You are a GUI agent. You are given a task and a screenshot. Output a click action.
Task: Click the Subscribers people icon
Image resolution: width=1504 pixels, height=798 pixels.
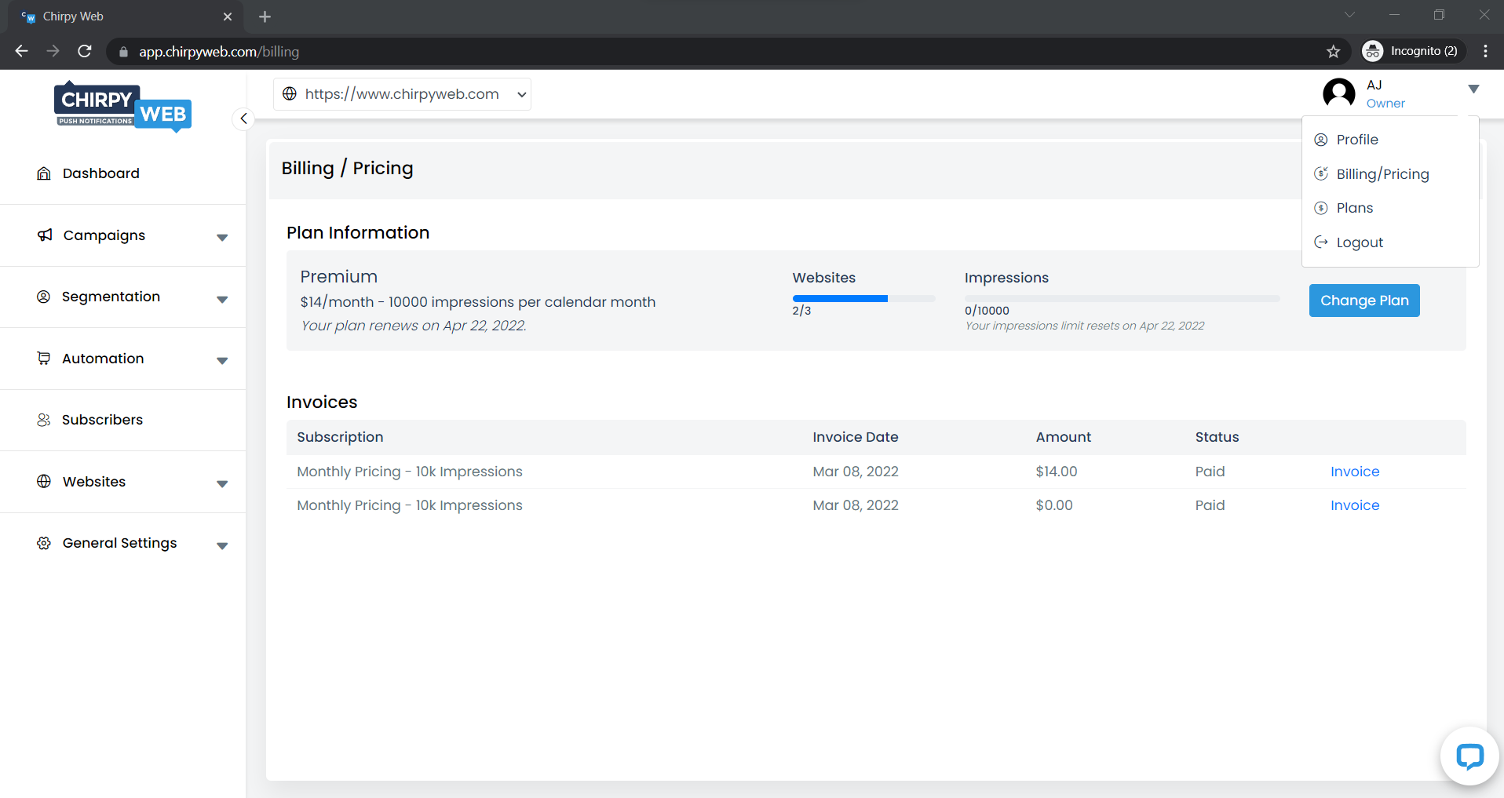pos(44,420)
